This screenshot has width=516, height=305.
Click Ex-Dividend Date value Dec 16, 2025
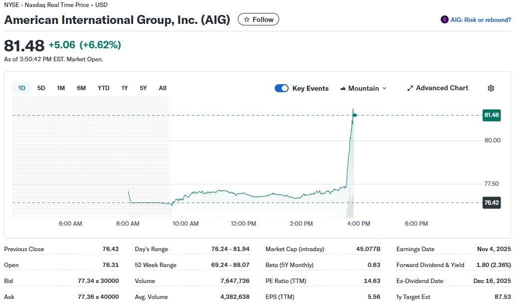[492, 281]
